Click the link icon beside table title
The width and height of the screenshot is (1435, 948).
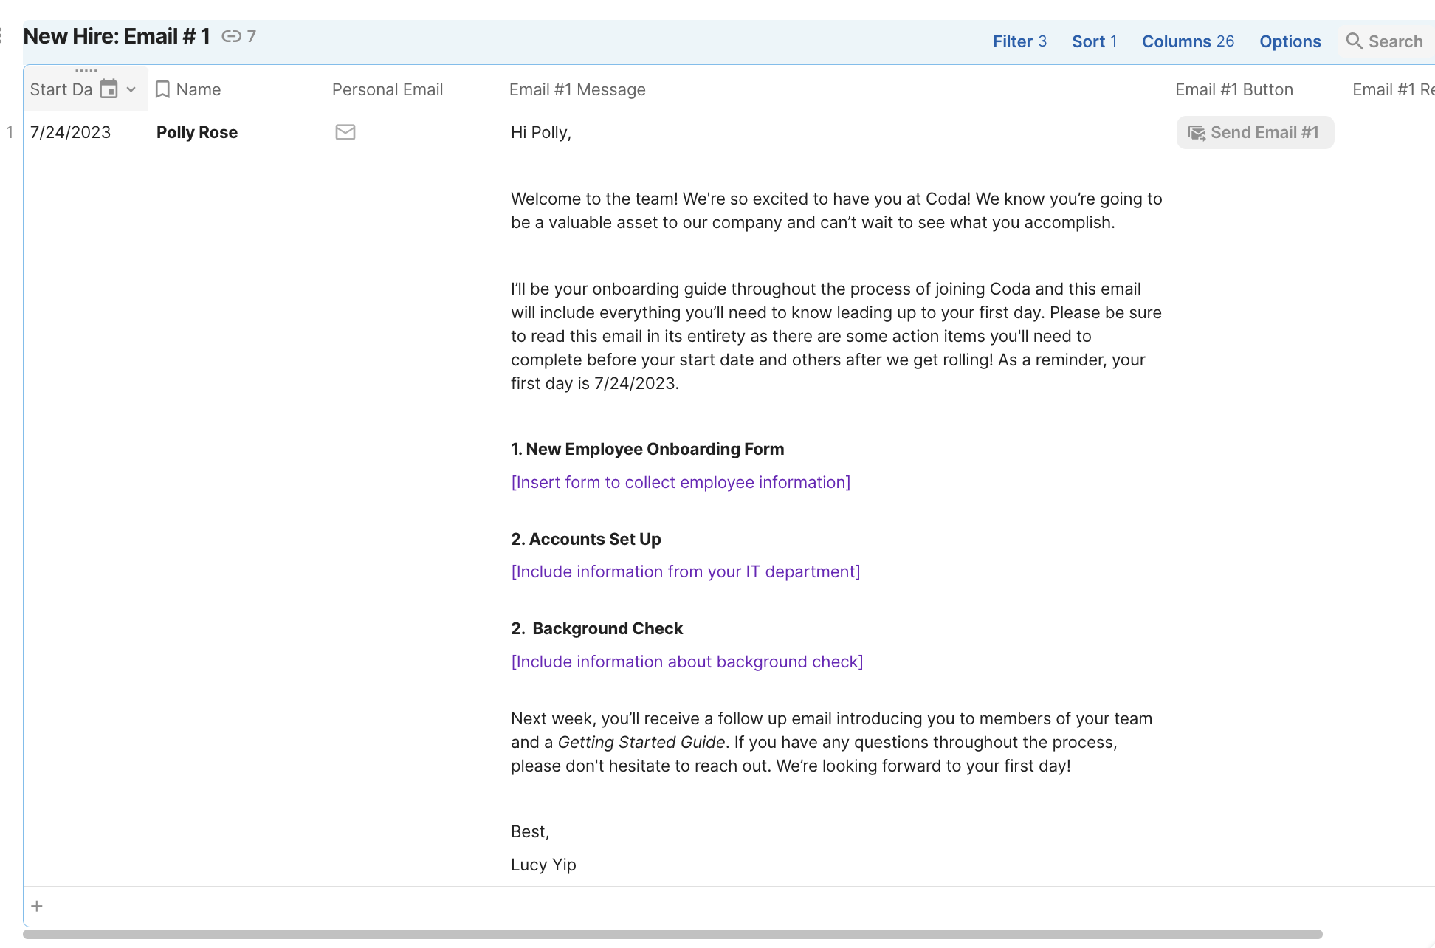231,36
